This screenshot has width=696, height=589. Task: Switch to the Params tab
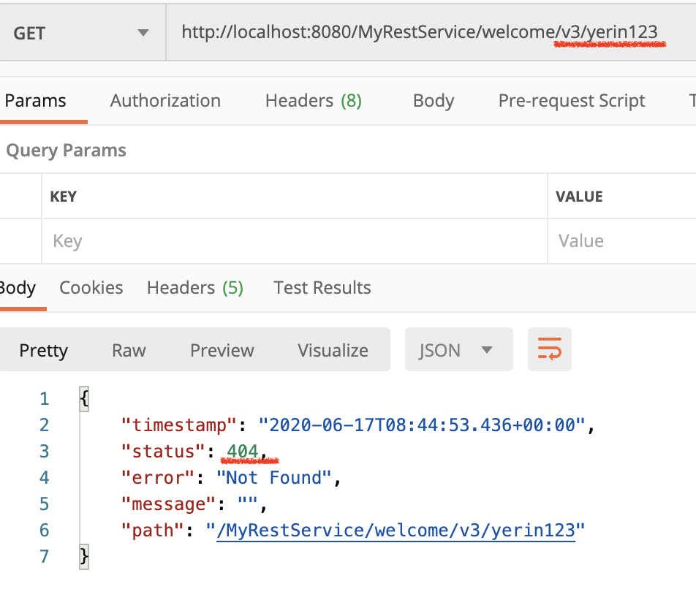pos(36,101)
